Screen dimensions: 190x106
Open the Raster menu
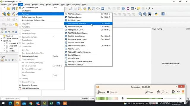pos(48,5)
